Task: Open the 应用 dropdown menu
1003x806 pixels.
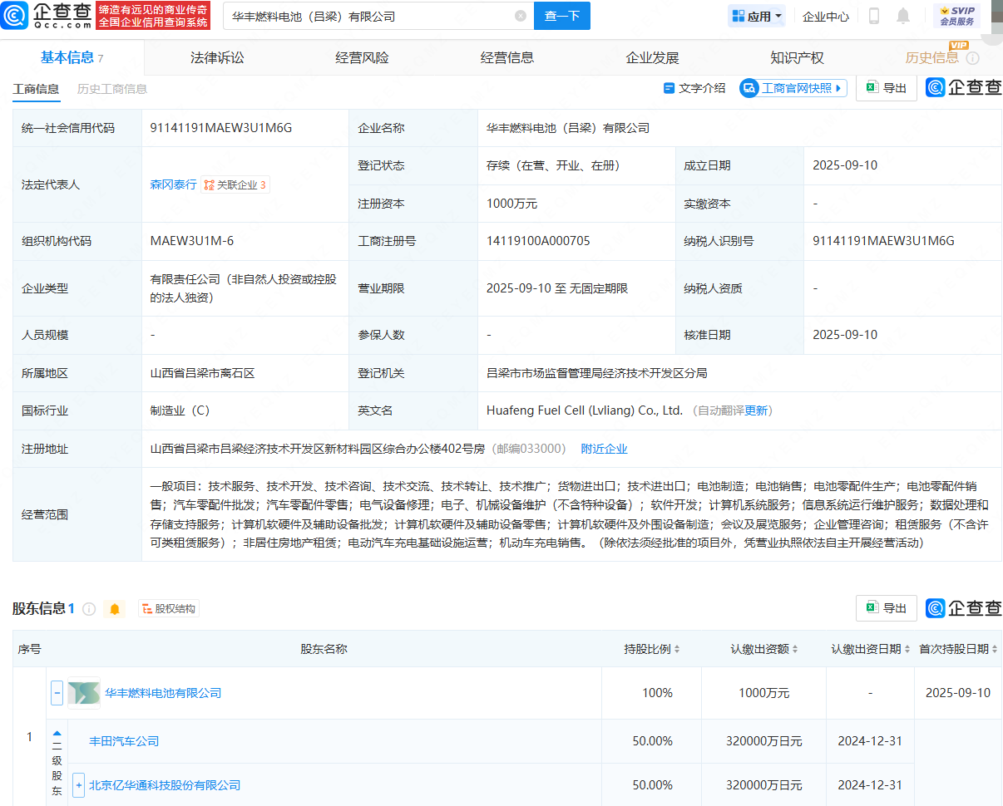Action: click(x=757, y=16)
